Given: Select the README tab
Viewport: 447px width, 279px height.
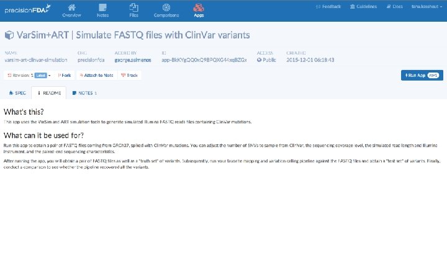Looking at the screenshot, I should (49, 93).
